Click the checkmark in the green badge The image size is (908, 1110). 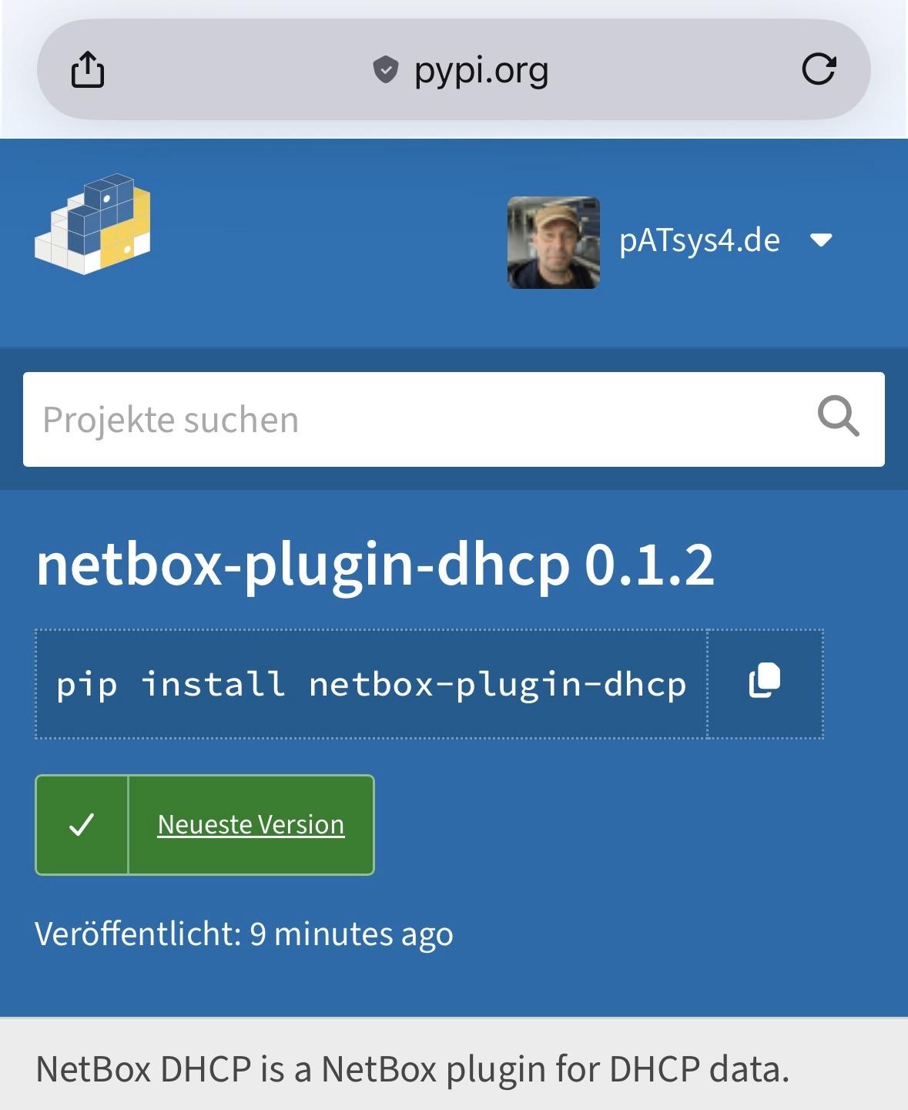click(82, 825)
